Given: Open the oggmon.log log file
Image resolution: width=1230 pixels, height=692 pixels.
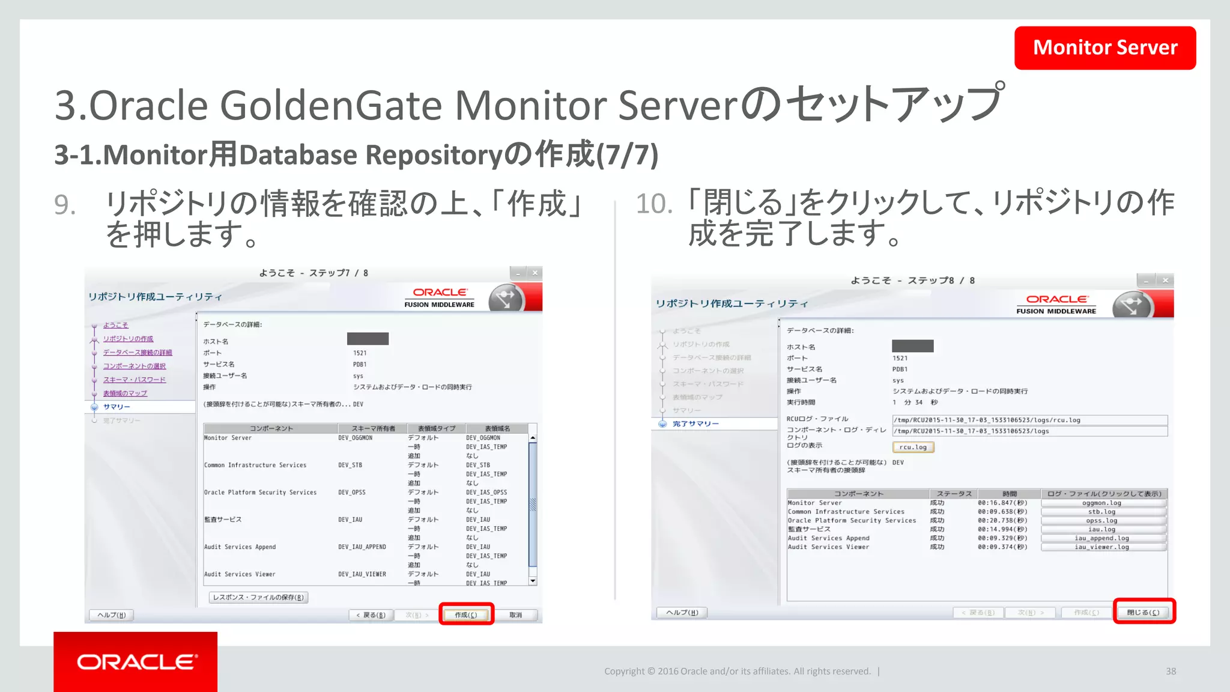Looking at the screenshot, I should (x=1103, y=503).
